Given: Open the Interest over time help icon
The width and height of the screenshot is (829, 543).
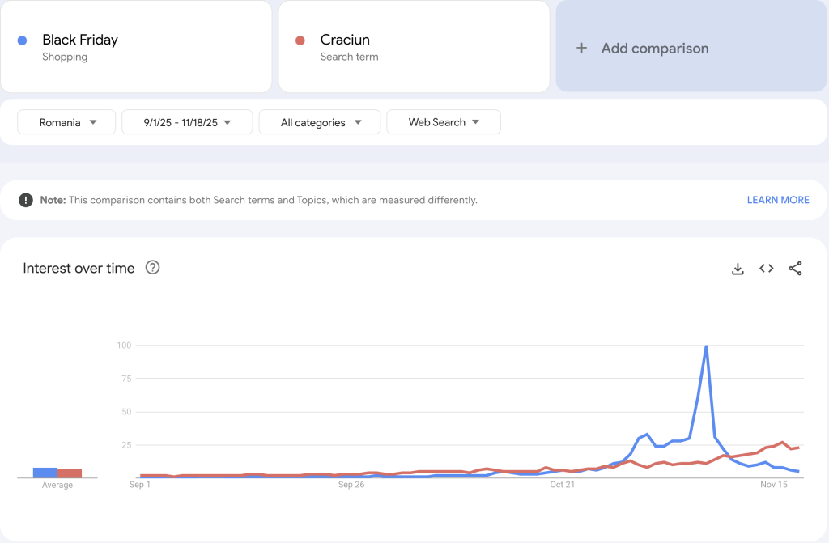Looking at the screenshot, I should coord(152,268).
